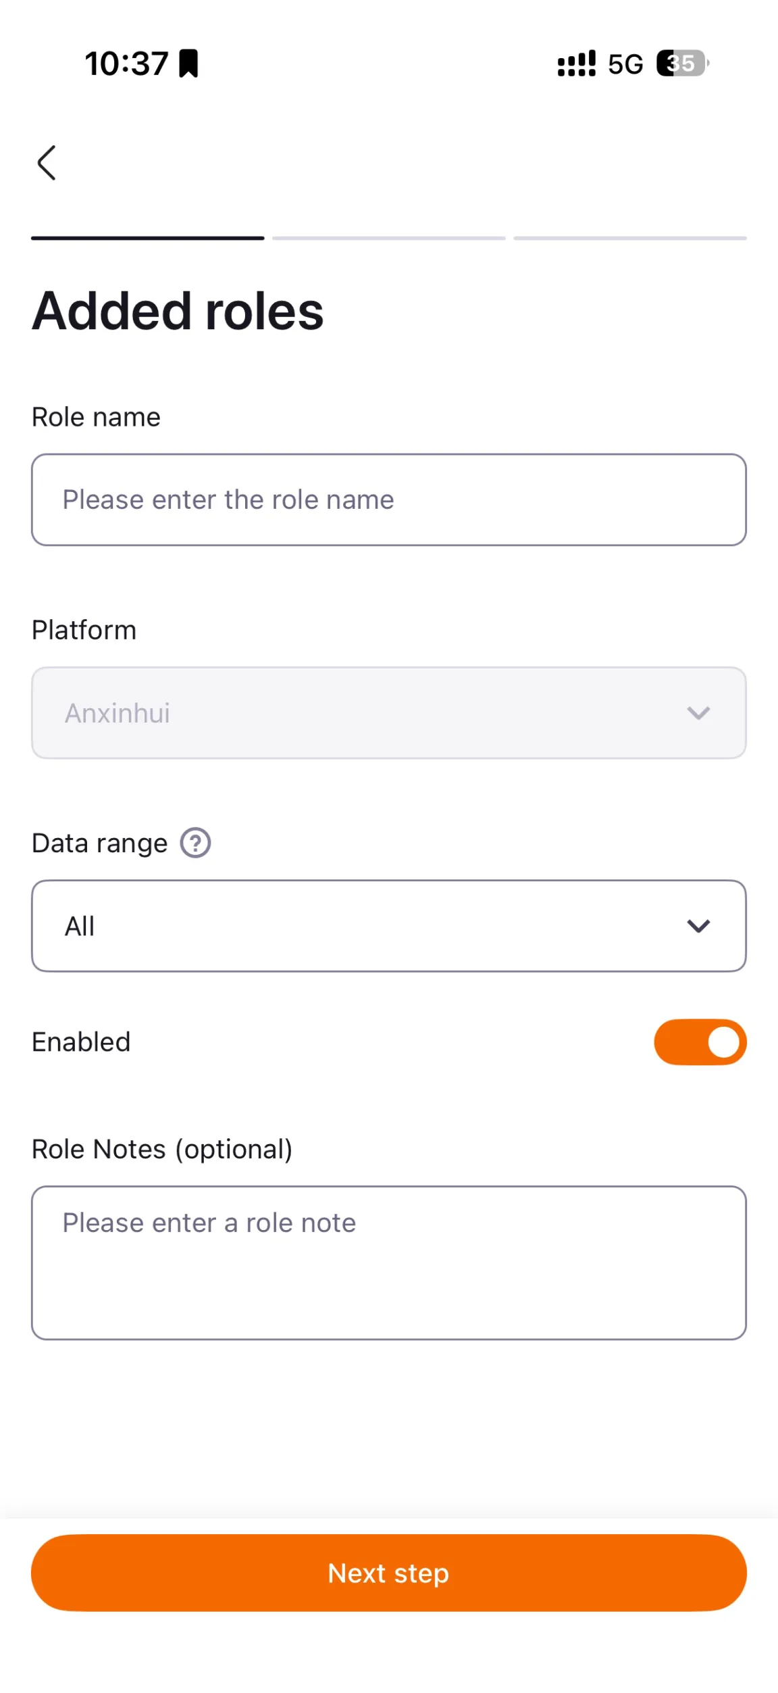778x1693 pixels.
Task: Focus the Role name input field
Action: pyautogui.click(x=388, y=499)
